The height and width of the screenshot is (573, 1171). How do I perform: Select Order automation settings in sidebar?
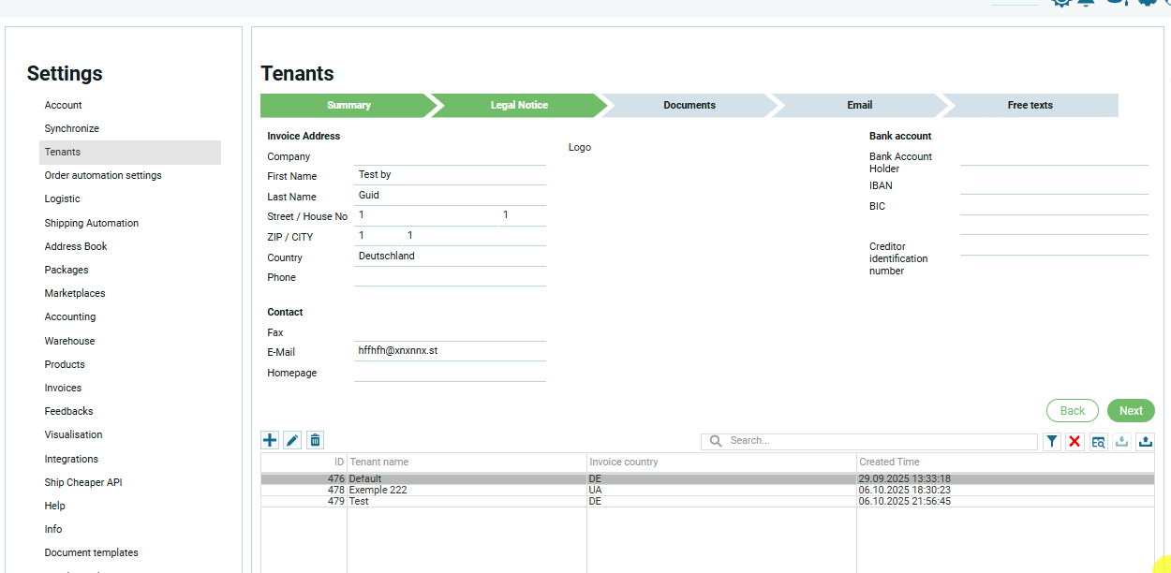click(103, 175)
